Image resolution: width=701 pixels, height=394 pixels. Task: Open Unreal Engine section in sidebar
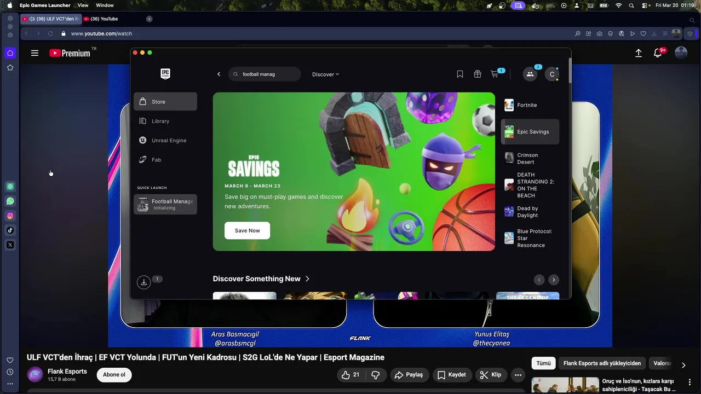click(165, 141)
